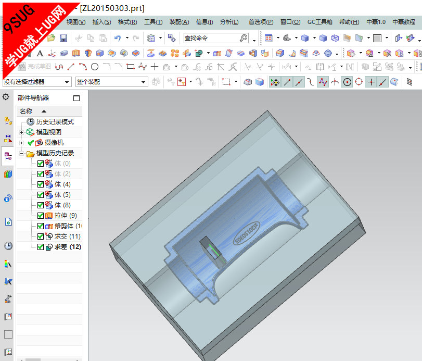422x361 pixels.
Task: Click the Copy icon in toolbar
Action: (91, 38)
